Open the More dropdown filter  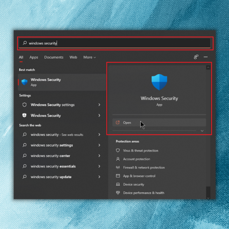point(90,57)
